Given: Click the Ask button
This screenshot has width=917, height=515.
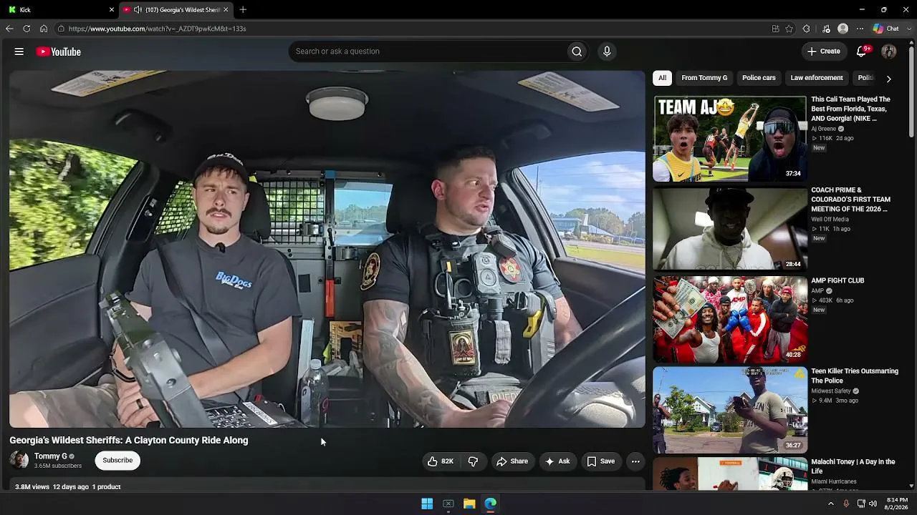Looking at the screenshot, I should (557, 461).
